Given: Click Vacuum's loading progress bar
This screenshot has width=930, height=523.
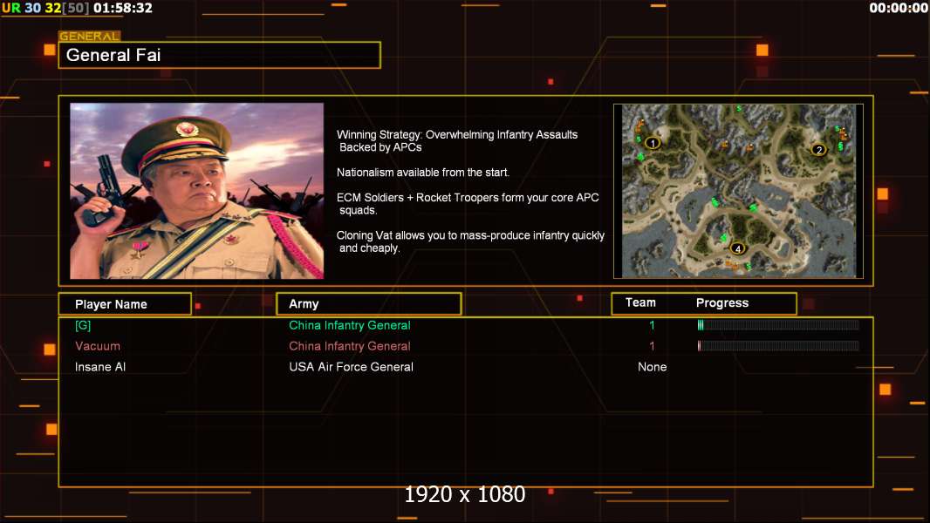Looking at the screenshot, I should tap(778, 345).
